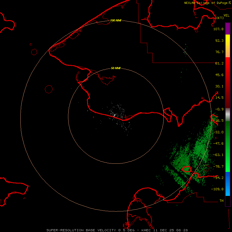This screenshot has height=232, width=232.
Task: Click the [KT] units label
Action: (220, 18)
